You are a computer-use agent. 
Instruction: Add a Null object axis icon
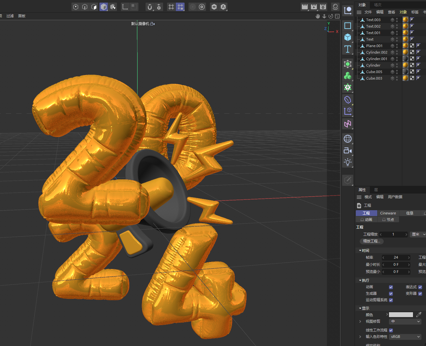pos(348,10)
